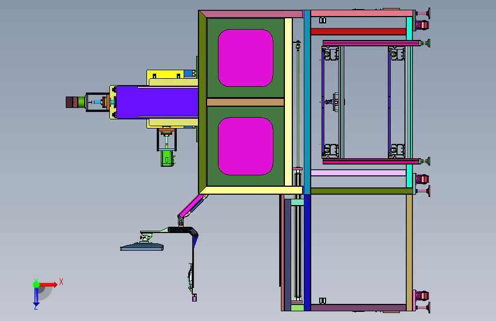Select the angled magenta monitor arm
The height and width of the screenshot is (321, 496).
coord(192,206)
